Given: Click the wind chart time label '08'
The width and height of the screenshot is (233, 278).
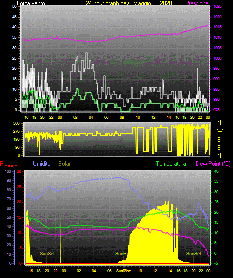Looking at the screenshot, I should [122, 117].
